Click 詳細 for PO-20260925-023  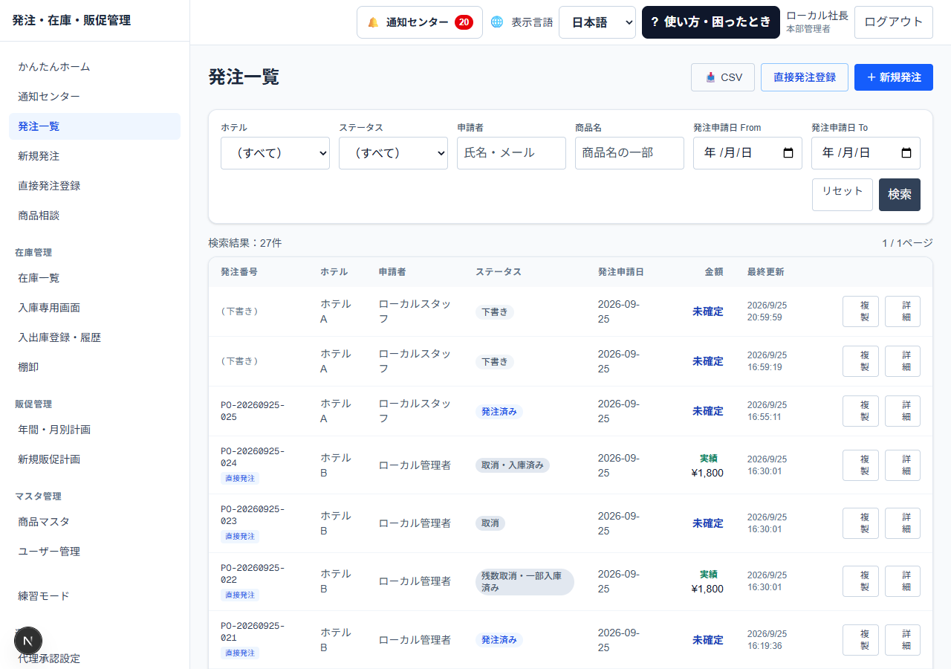pos(903,523)
